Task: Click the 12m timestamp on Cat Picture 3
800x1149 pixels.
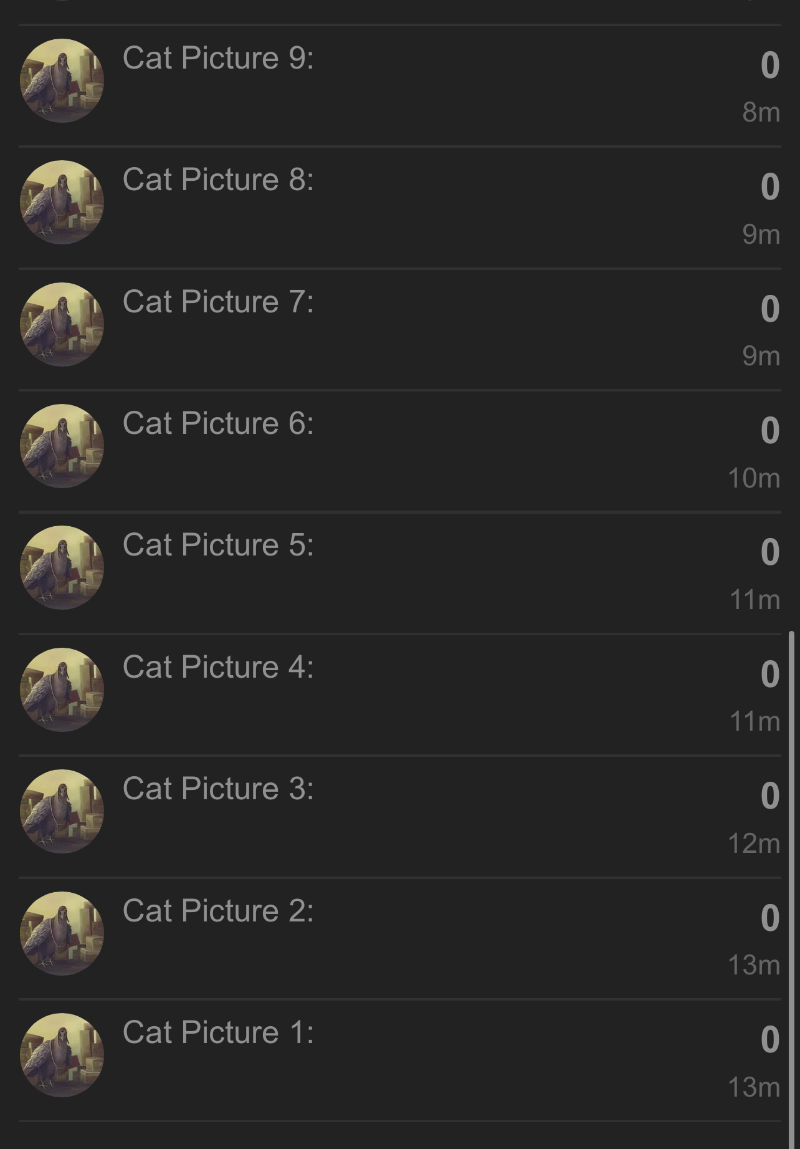Action: coord(754,844)
